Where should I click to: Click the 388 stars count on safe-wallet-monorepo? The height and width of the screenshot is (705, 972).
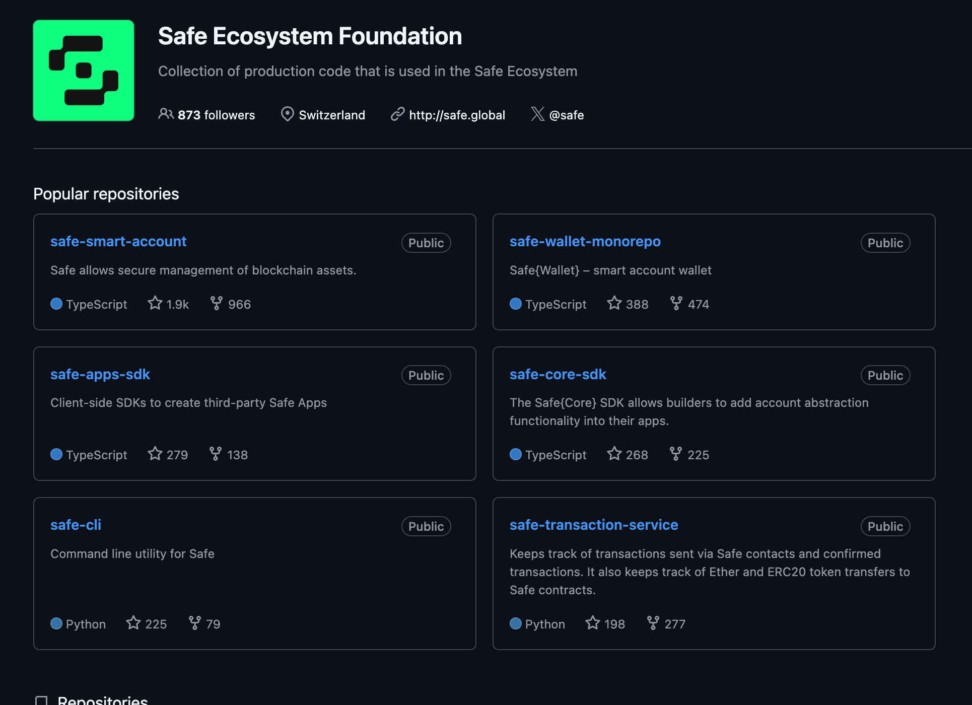[637, 304]
